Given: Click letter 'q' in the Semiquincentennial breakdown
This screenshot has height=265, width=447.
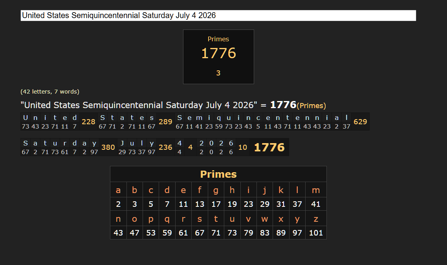Looking at the screenshot, I should point(219,118).
